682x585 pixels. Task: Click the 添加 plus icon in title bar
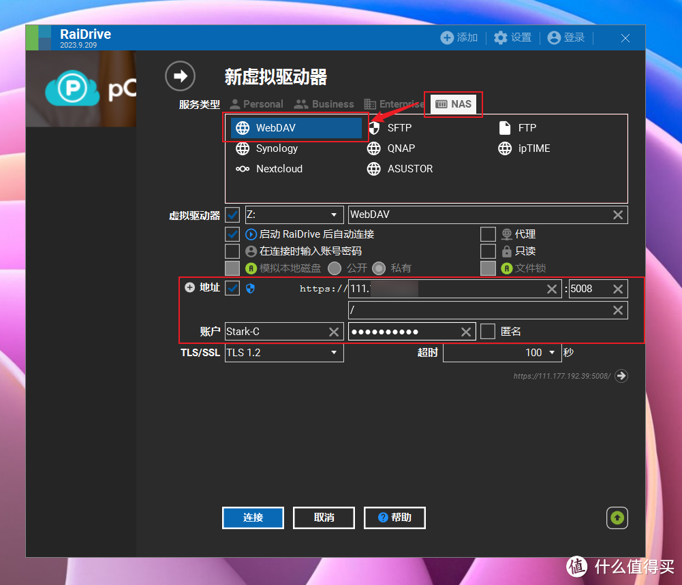(447, 38)
